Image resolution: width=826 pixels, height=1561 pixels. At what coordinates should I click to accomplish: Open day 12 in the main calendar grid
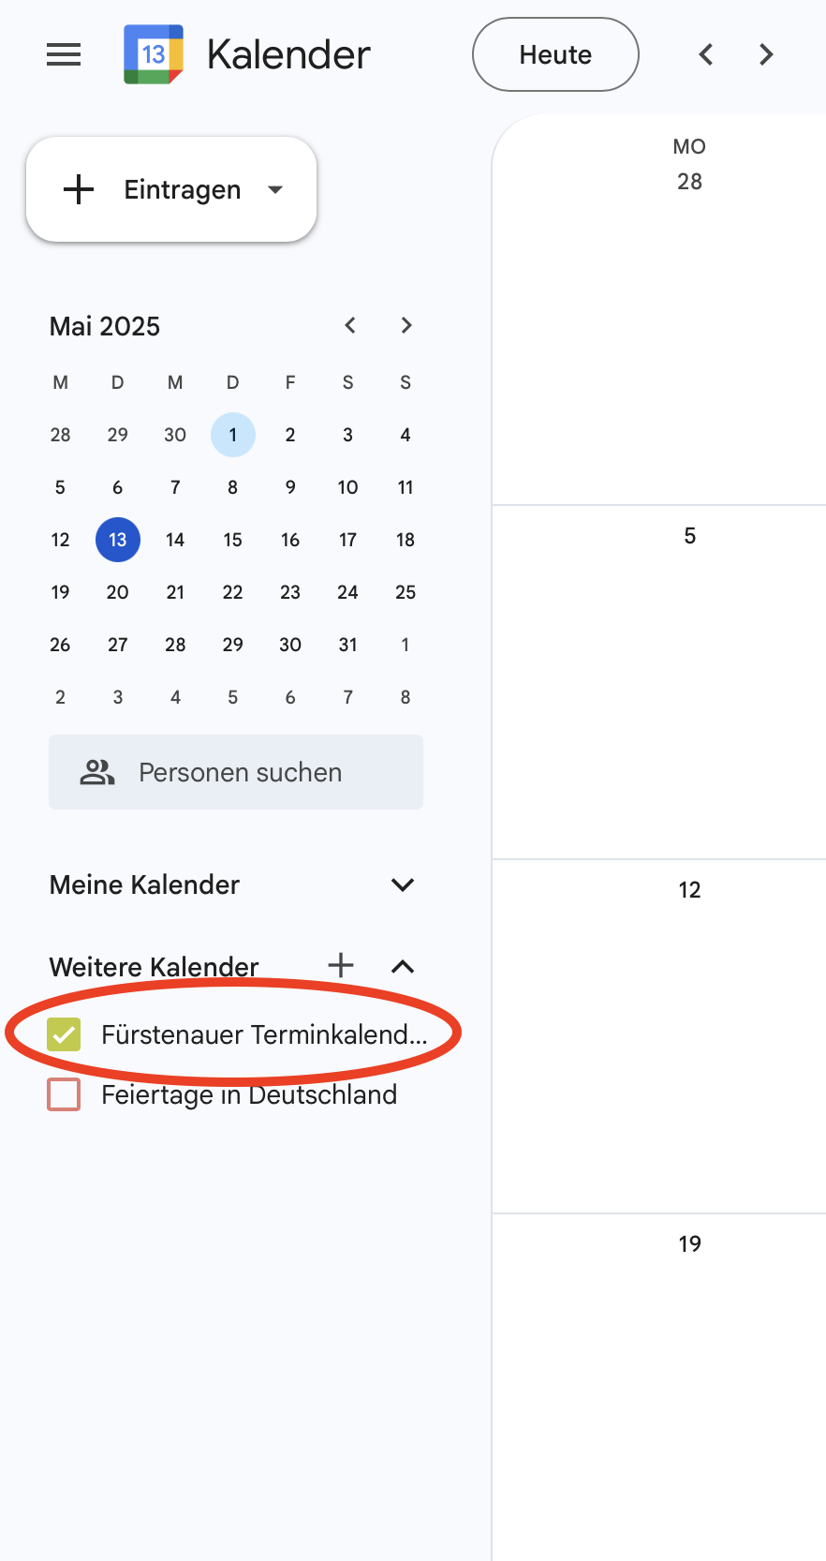point(689,890)
